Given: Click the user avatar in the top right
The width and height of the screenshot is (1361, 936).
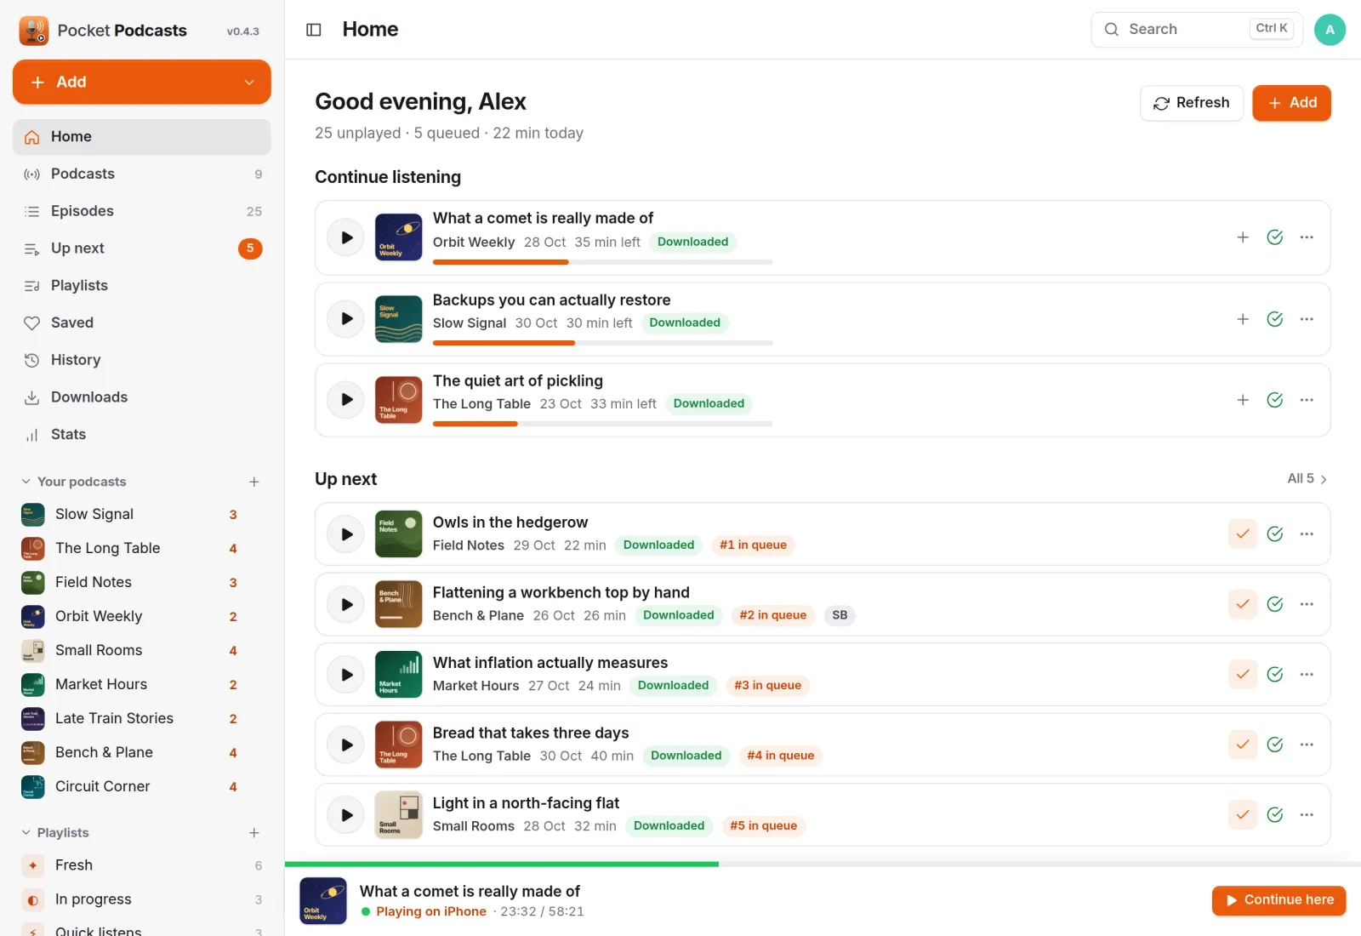Looking at the screenshot, I should 1330,30.
